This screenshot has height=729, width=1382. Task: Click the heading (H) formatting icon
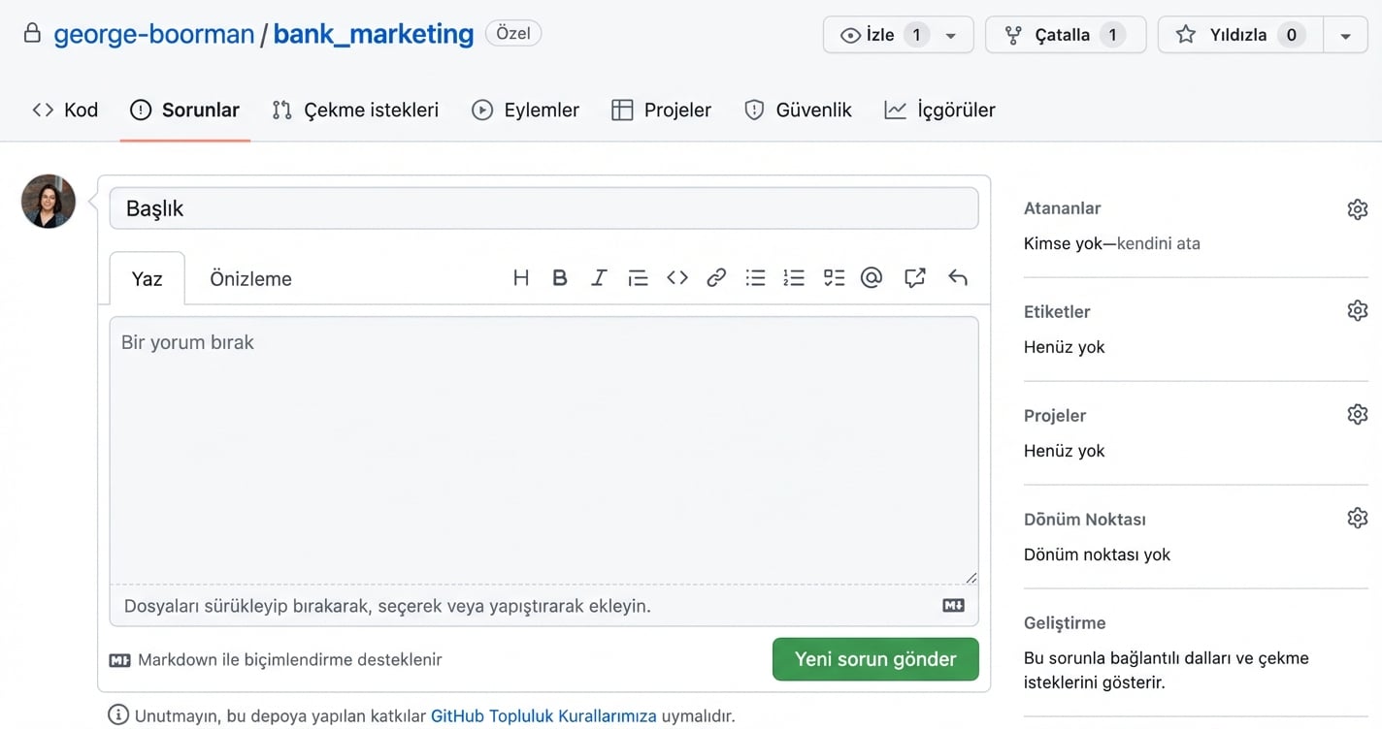(x=521, y=278)
